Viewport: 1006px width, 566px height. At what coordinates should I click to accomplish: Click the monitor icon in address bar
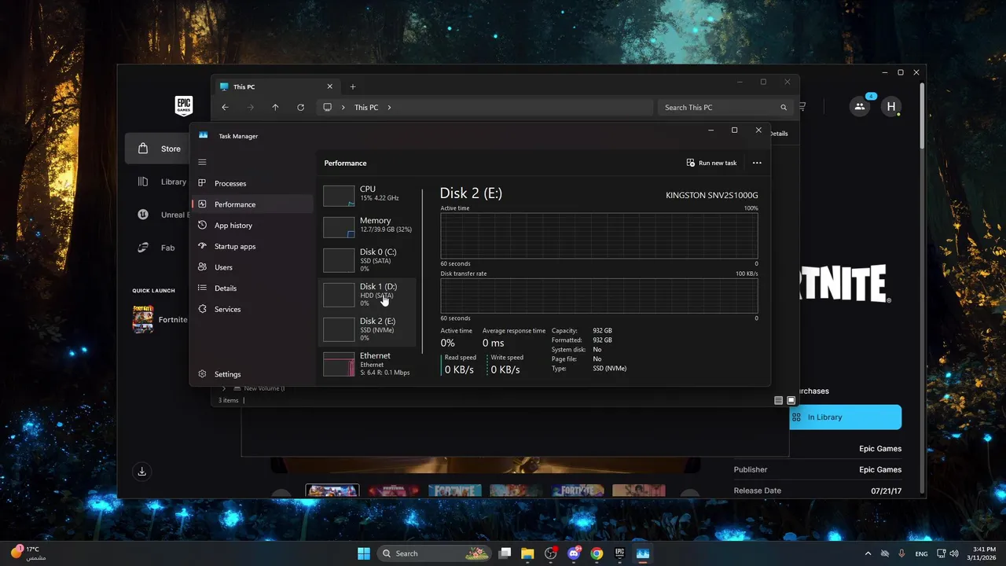[327, 108]
